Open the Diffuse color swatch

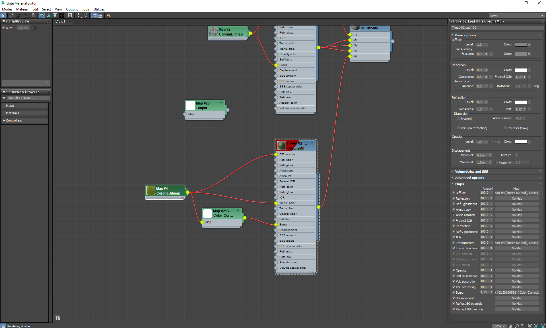click(x=521, y=45)
